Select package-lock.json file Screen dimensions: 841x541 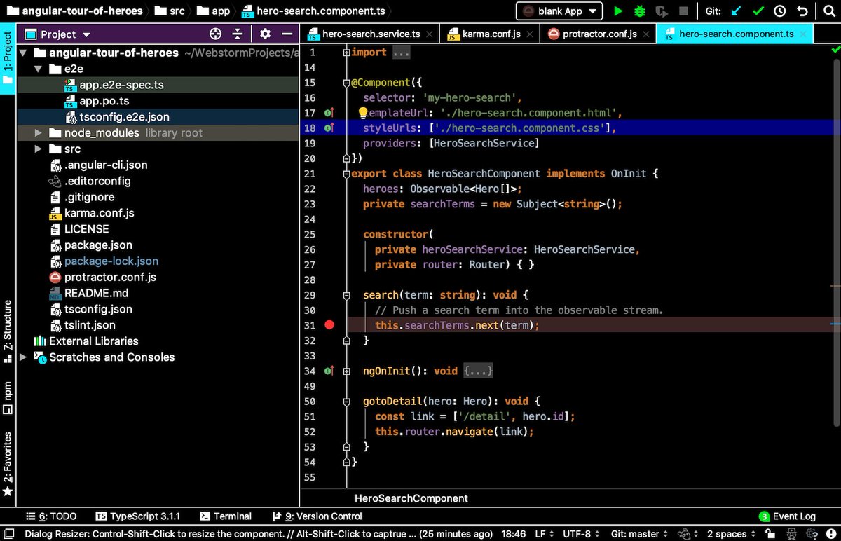(x=111, y=261)
